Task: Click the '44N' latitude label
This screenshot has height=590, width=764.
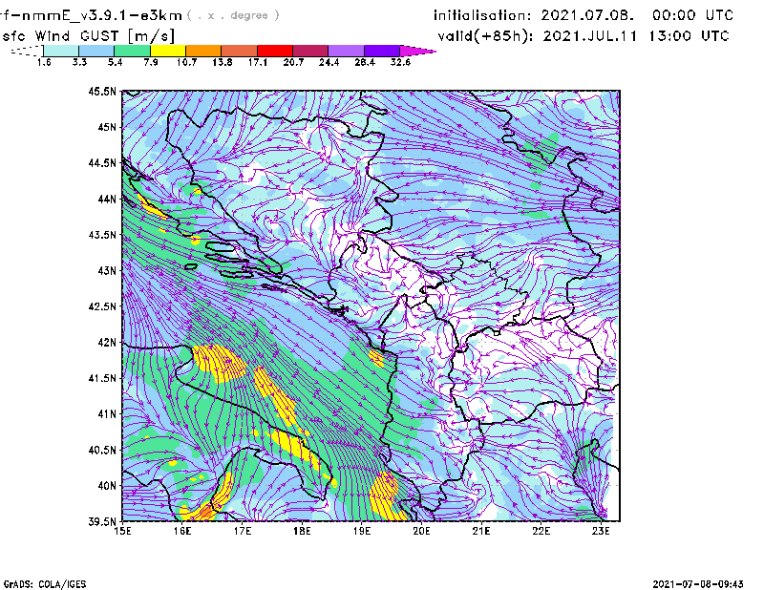Action: pos(107,199)
